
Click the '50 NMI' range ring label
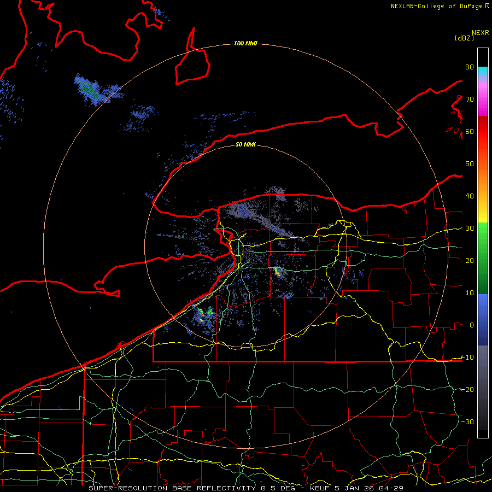tap(245, 144)
